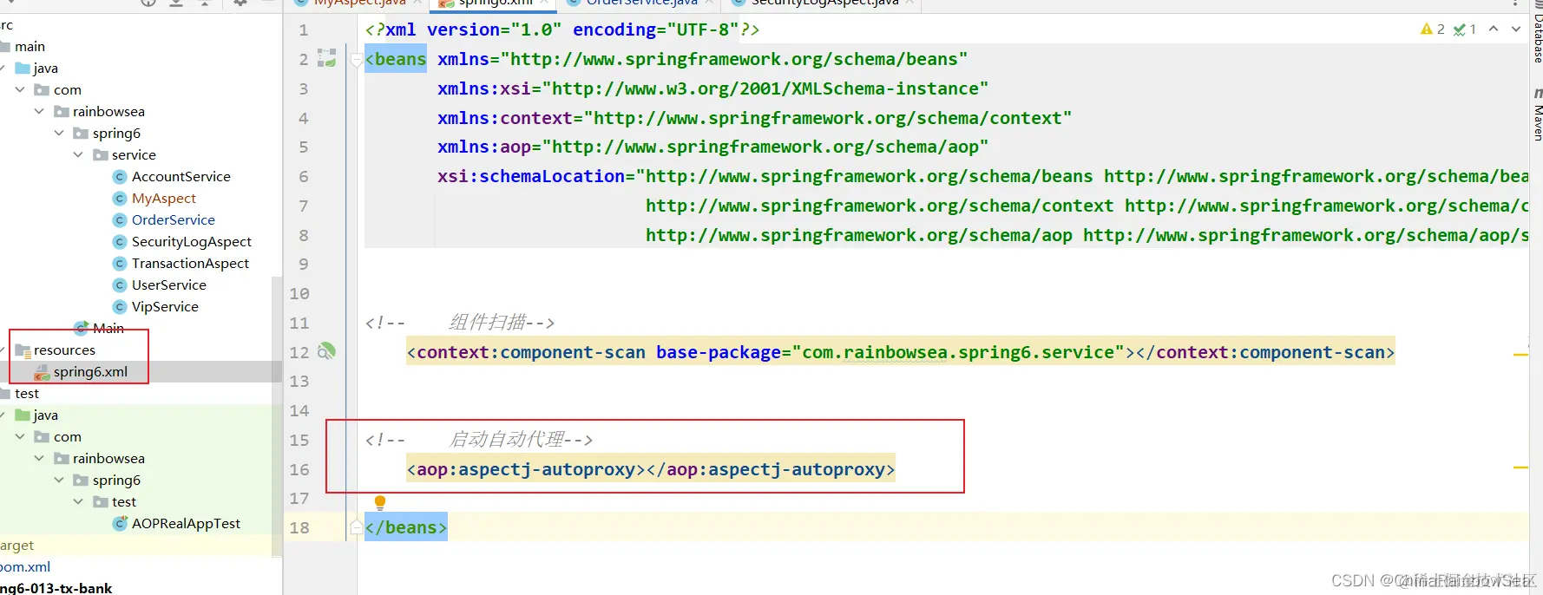This screenshot has width=1543, height=595.
Task: Click the project panel vertical scrollbar
Action: 278,416
